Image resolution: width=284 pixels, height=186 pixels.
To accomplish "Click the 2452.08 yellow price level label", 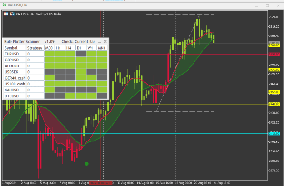I will [x=274, y=92].
